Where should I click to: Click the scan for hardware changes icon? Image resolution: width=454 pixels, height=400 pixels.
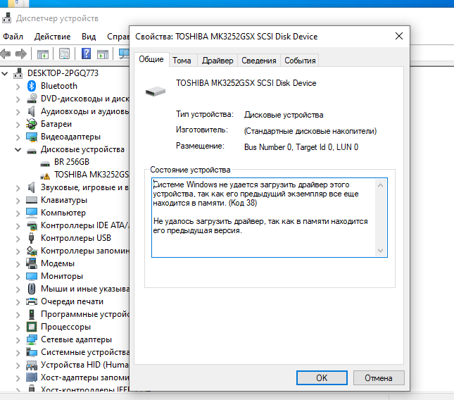(x=124, y=54)
